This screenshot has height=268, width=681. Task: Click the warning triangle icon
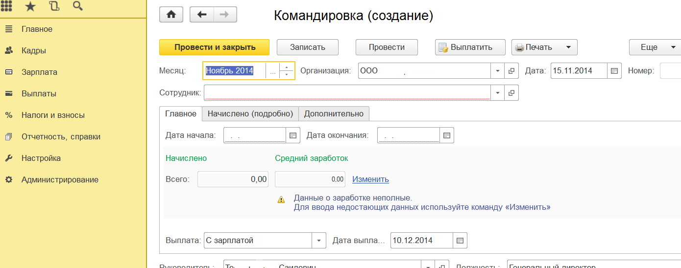point(281,199)
